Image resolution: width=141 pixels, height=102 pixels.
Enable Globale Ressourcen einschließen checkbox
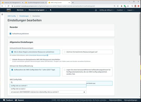(10, 59)
